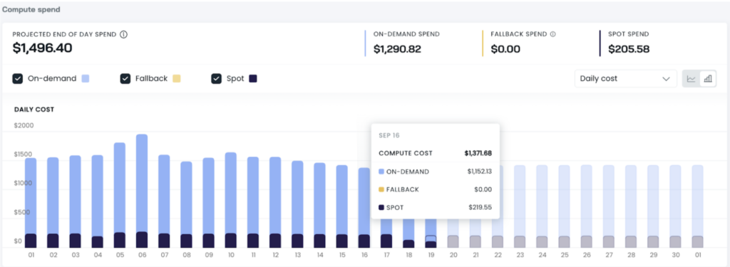Click the SPOT SPEND header label
The width and height of the screenshot is (730, 267).
pyautogui.click(x=629, y=34)
